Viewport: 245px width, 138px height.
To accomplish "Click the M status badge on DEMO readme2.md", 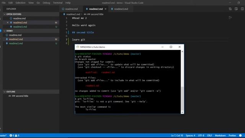I will tap(56, 39).
